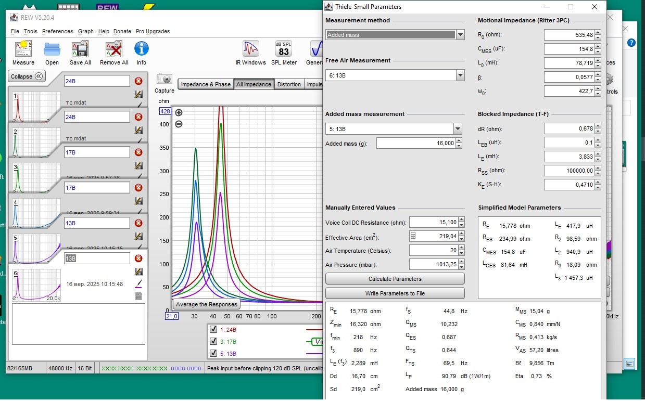Viewport: 645px width, 401px height.
Task: Click the Capture camera icon
Action: pos(165,80)
